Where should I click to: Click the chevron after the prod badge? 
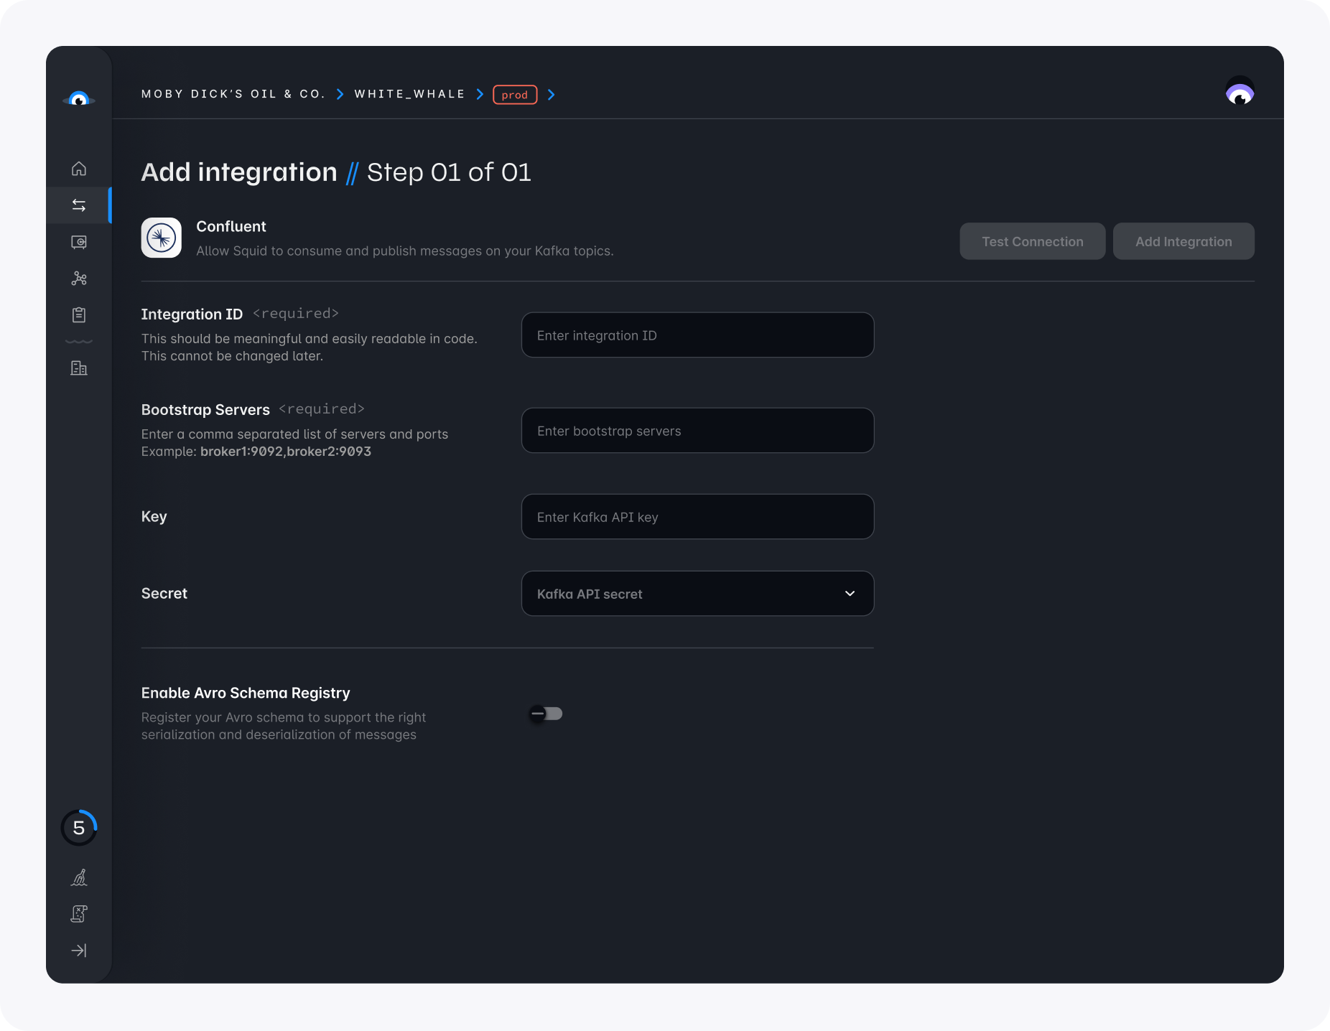coord(551,94)
